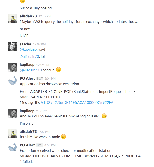The image size is (154, 167).
Task: Click the smiley emoji after 'I concur..'
Action: pyautogui.click(x=59, y=70)
